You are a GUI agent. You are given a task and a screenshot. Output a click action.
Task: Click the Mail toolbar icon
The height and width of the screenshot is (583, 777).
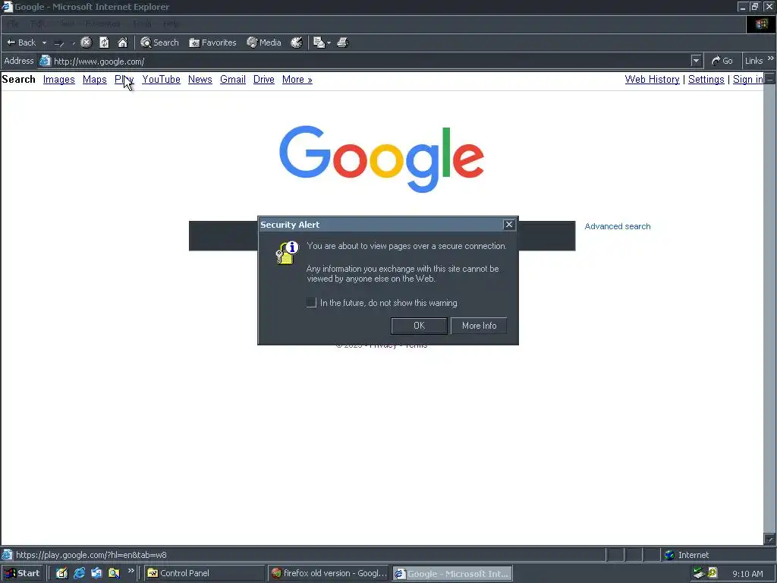click(319, 43)
